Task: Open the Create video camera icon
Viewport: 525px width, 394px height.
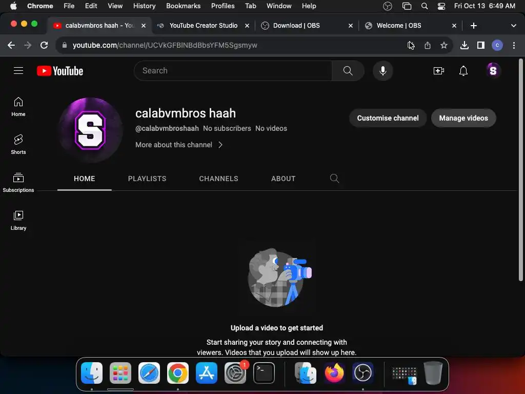Action: coord(439,71)
